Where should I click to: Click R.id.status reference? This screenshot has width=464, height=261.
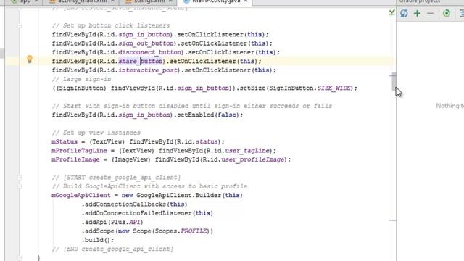click(197, 141)
